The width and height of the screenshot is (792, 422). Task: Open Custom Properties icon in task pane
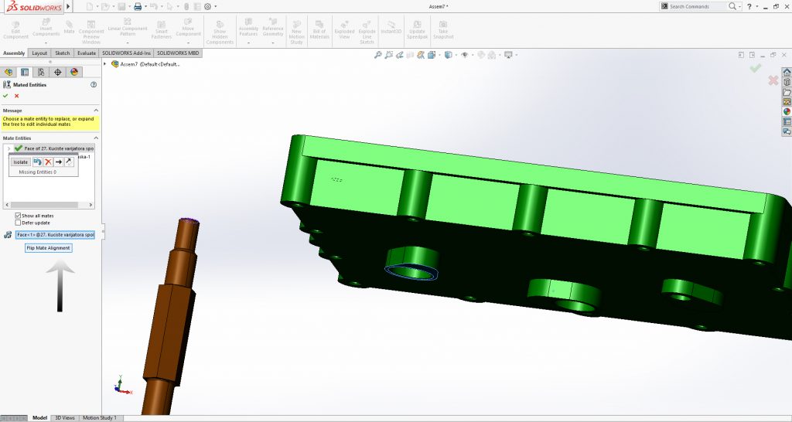pos(787,121)
